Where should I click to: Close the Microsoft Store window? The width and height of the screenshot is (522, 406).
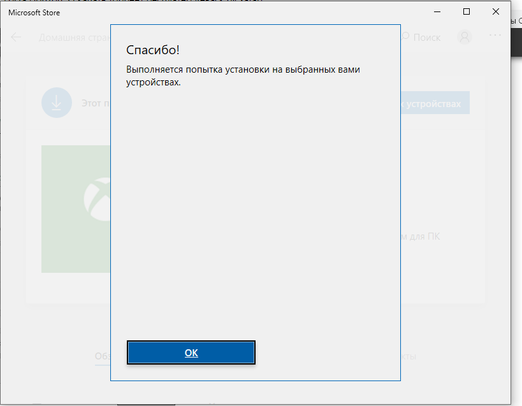[496, 11]
